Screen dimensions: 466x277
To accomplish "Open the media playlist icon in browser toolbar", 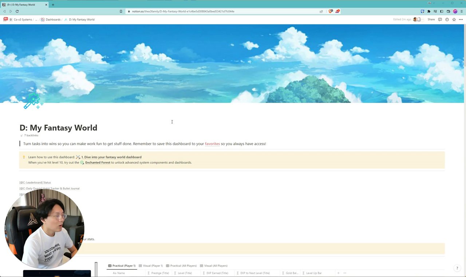I will click(435, 11).
